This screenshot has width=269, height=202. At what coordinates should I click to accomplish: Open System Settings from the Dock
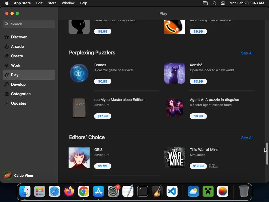point(113,191)
